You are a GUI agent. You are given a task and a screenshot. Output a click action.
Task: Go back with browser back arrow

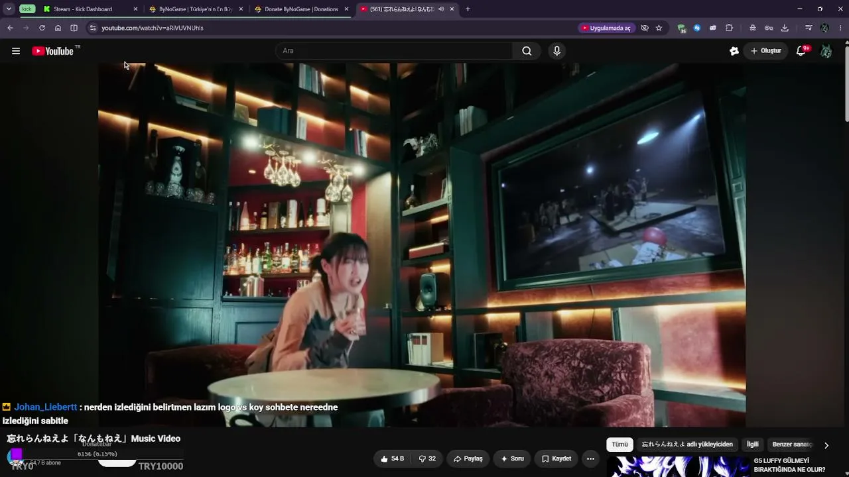[10, 28]
